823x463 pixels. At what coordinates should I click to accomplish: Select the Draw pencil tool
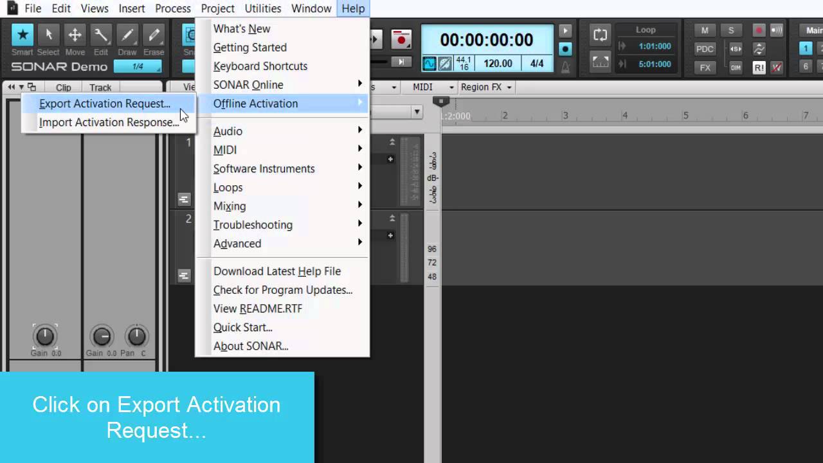click(127, 35)
